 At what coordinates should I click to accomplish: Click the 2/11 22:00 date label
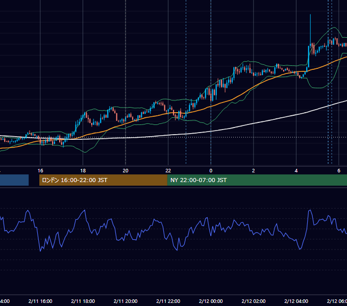tap(168, 301)
